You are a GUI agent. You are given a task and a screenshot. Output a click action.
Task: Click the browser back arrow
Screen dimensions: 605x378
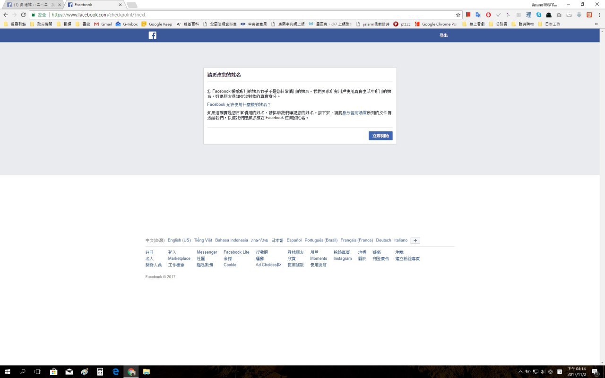point(6,15)
